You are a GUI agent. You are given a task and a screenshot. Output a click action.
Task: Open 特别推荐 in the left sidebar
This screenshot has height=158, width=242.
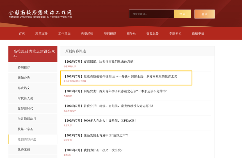(24, 67)
